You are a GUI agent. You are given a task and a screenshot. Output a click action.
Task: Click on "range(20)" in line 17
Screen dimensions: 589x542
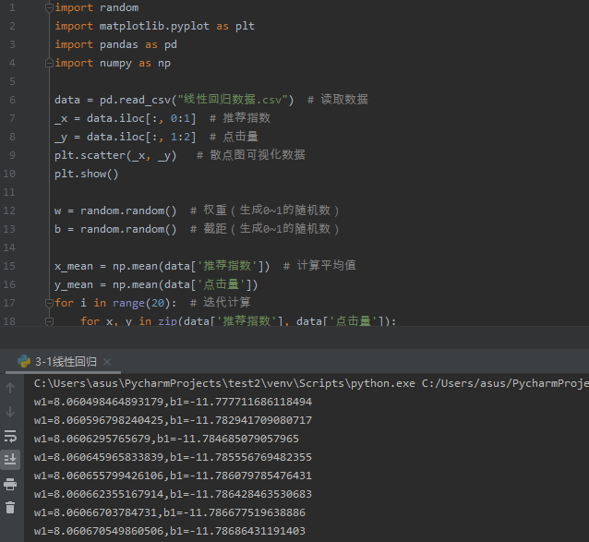(141, 303)
